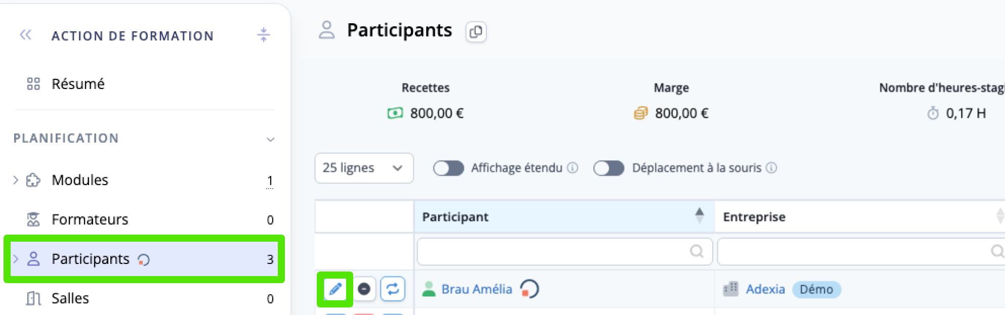Screen dimensions: 1005x315
Task: Collapse the Planification section chevron
Action: point(271,139)
